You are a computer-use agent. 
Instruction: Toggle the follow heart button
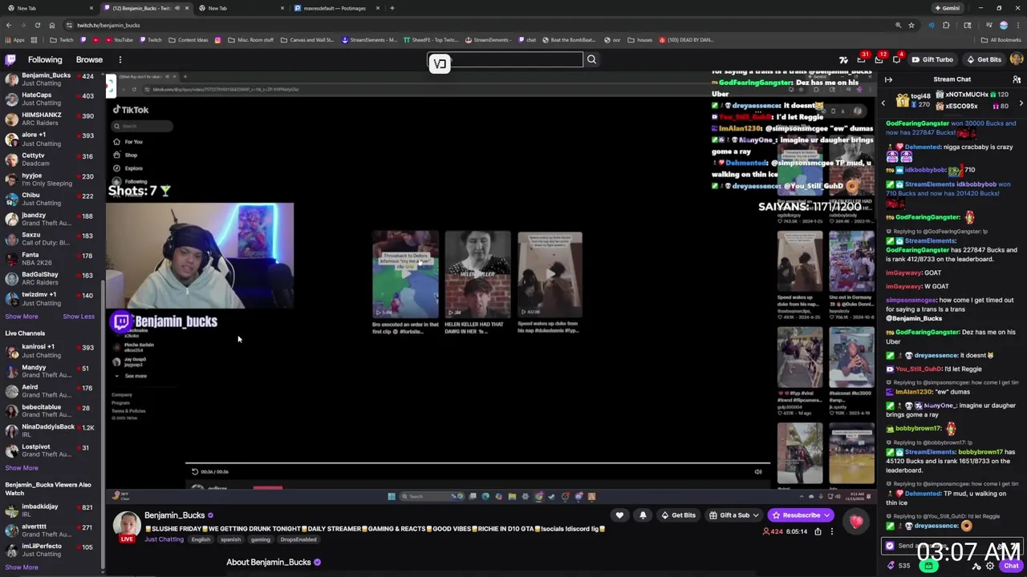coord(619,515)
